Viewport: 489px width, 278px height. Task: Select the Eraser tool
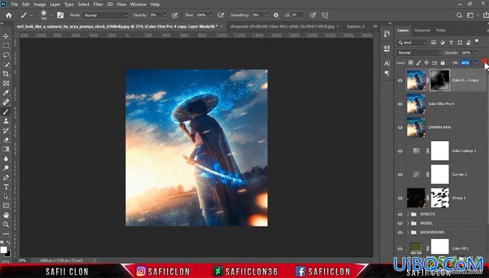click(6, 140)
